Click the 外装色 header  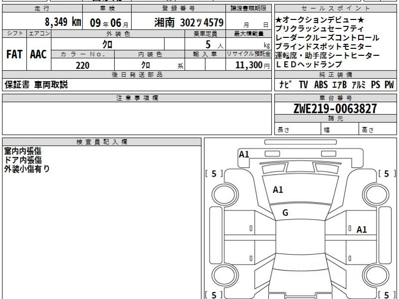tap(118, 34)
